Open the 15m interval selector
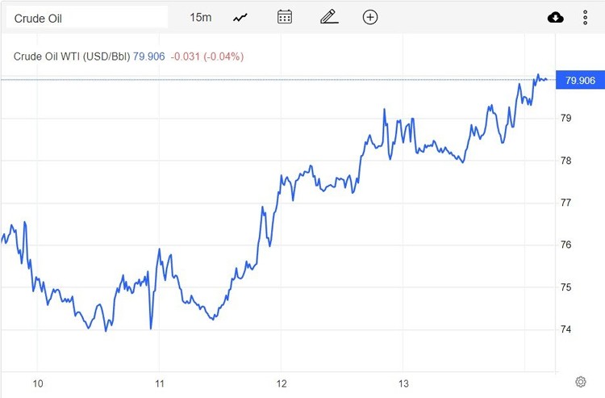This screenshot has height=398, width=605. (200, 17)
